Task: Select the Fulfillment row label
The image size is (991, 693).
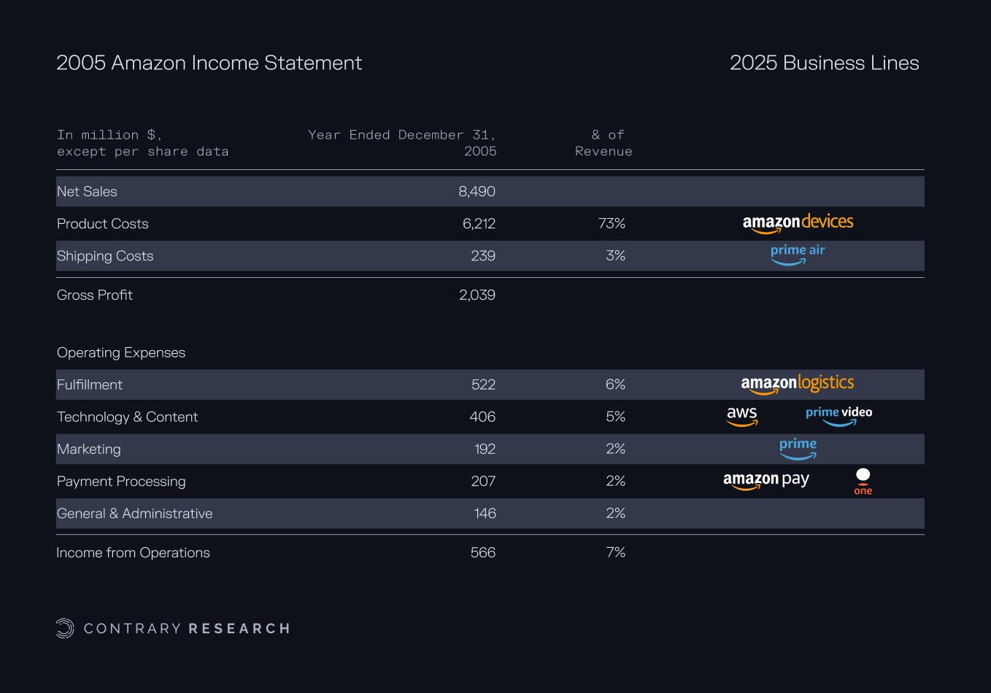Action: click(90, 385)
